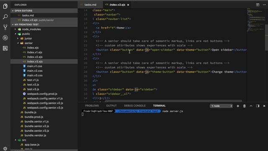The width and height of the screenshot is (268, 151).
Task: Select the 1: node terminal dropdown
Action: point(222,106)
